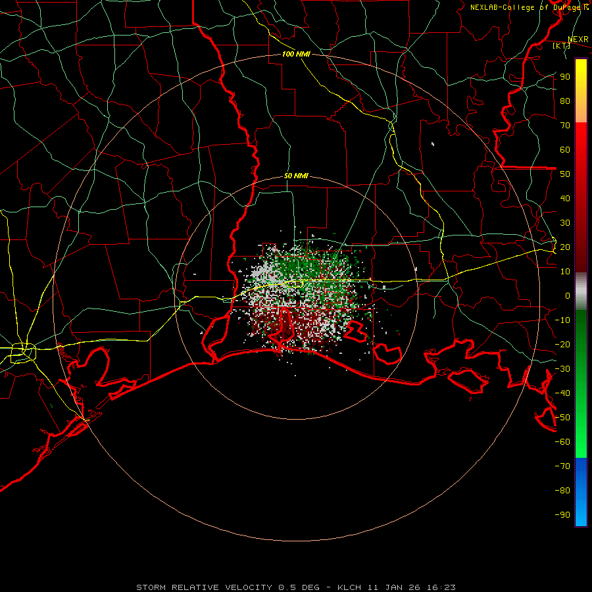Click the 16:23 timestamp in the caption
Viewport: 592px width, 592px height.
[x=441, y=587]
